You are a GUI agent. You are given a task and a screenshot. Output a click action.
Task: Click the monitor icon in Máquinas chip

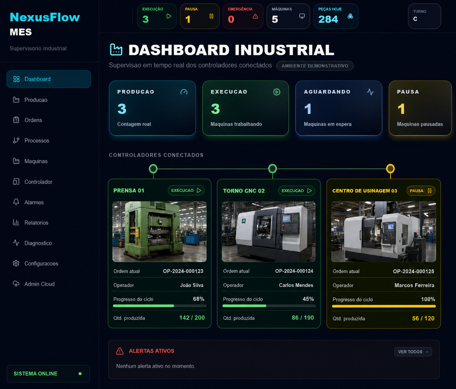pos(302,16)
